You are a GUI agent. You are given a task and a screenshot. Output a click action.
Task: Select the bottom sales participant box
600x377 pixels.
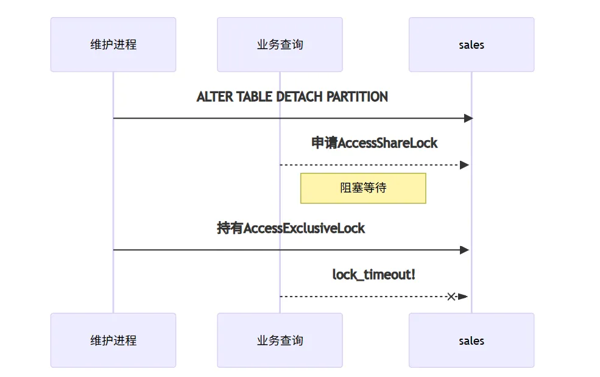(x=471, y=340)
